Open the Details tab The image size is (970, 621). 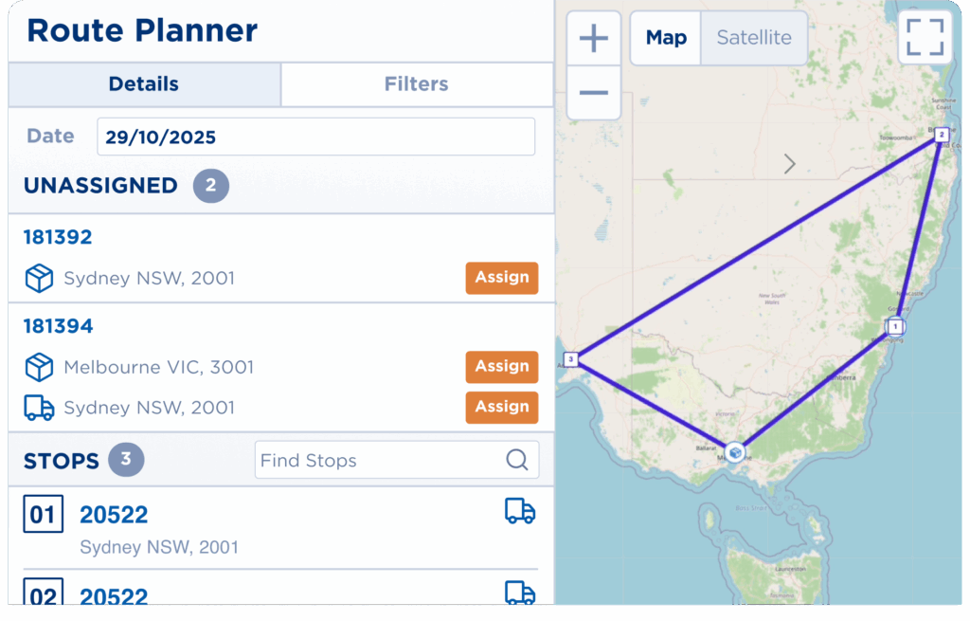click(144, 84)
